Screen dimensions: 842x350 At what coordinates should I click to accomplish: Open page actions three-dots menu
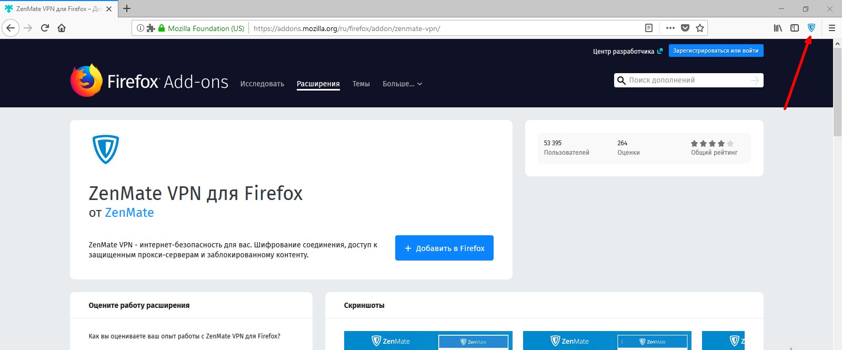670,28
